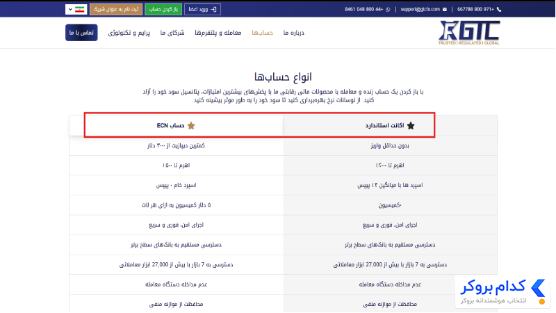
Task: Click the email envelope icon
Action: coord(445,9)
